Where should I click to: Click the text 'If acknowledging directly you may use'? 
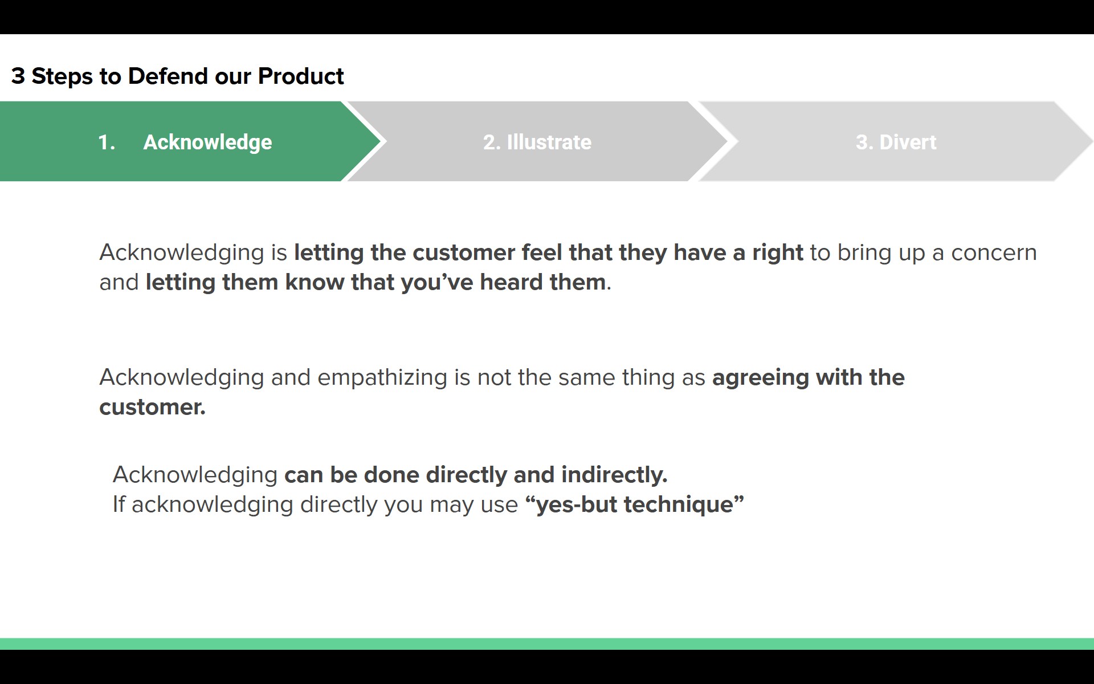[315, 504]
